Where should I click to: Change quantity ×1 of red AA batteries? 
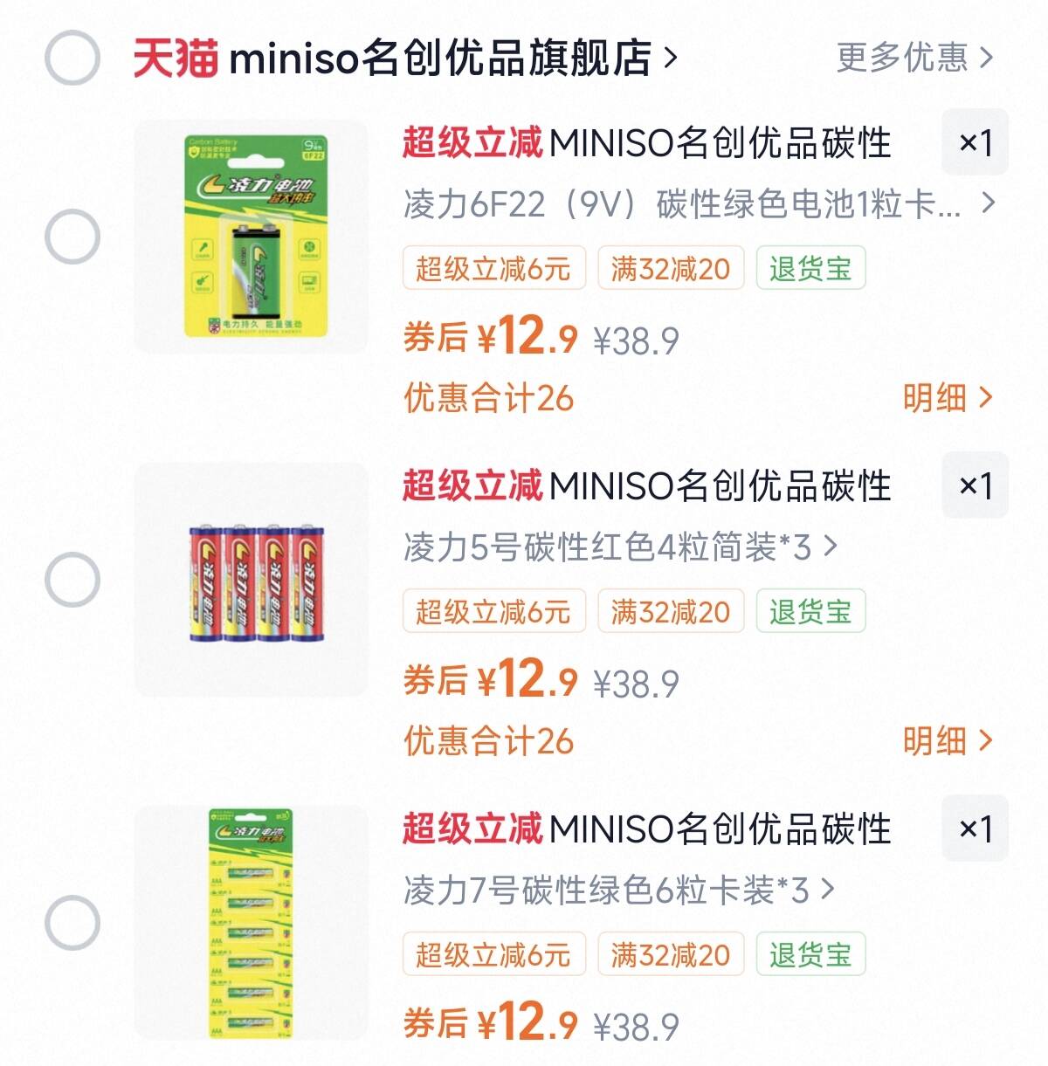click(x=975, y=485)
